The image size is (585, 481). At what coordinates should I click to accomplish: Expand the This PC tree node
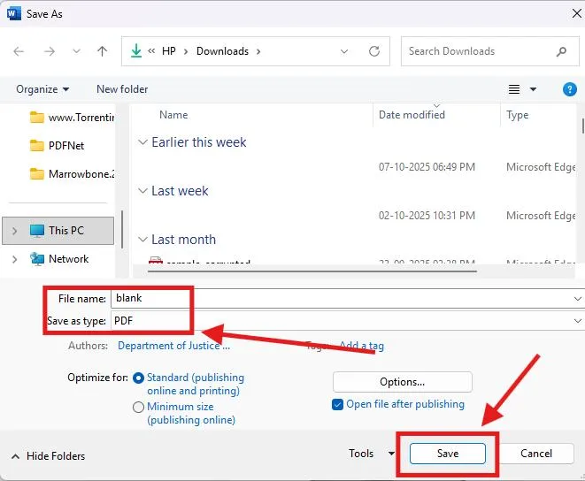[14, 231]
